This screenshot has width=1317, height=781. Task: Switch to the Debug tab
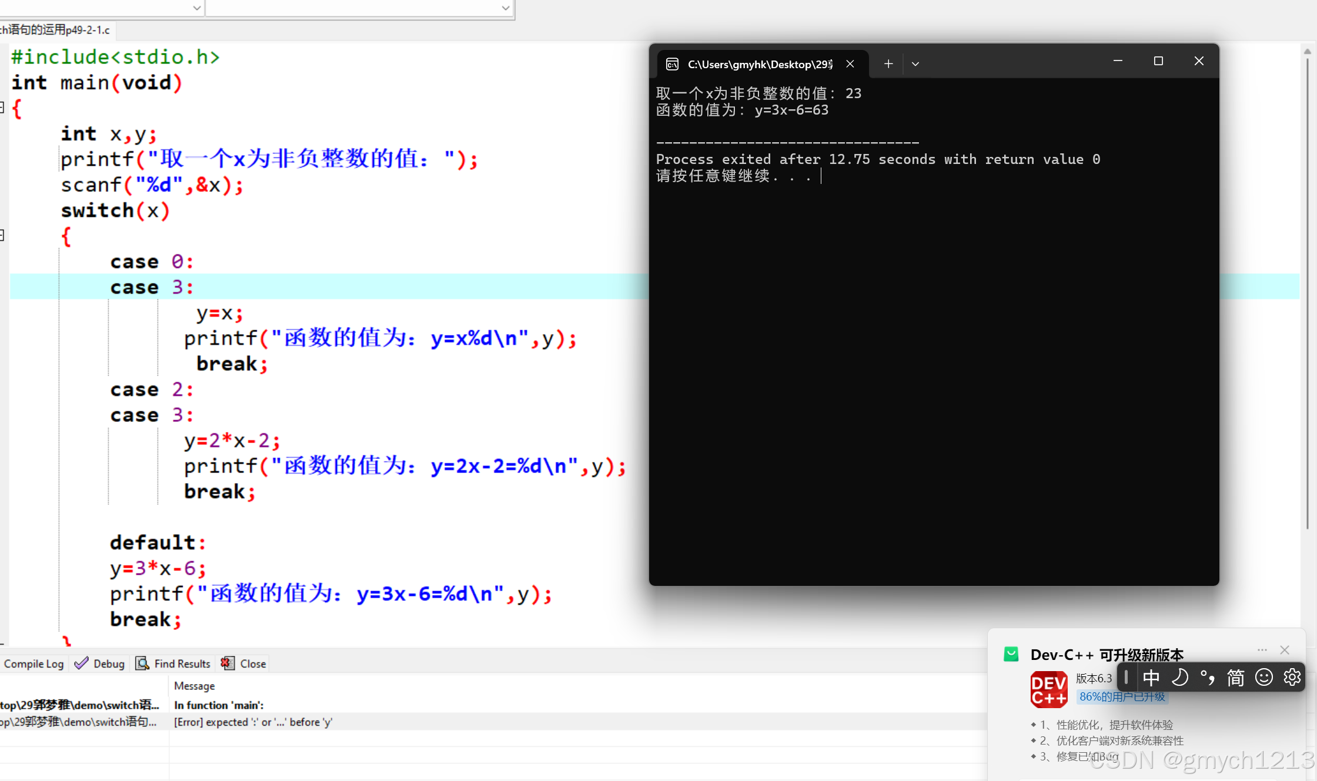point(100,663)
